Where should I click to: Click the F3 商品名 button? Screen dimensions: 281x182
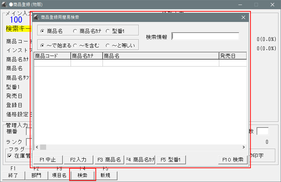coord(109,160)
